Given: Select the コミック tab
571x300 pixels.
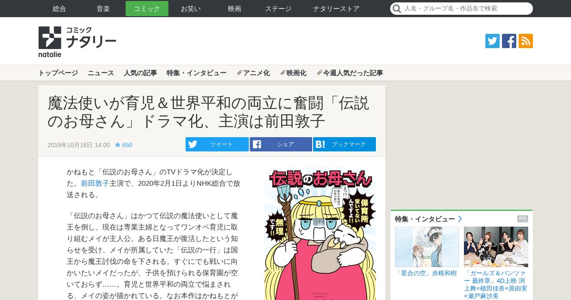Looking at the screenshot, I should click(147, 9).
